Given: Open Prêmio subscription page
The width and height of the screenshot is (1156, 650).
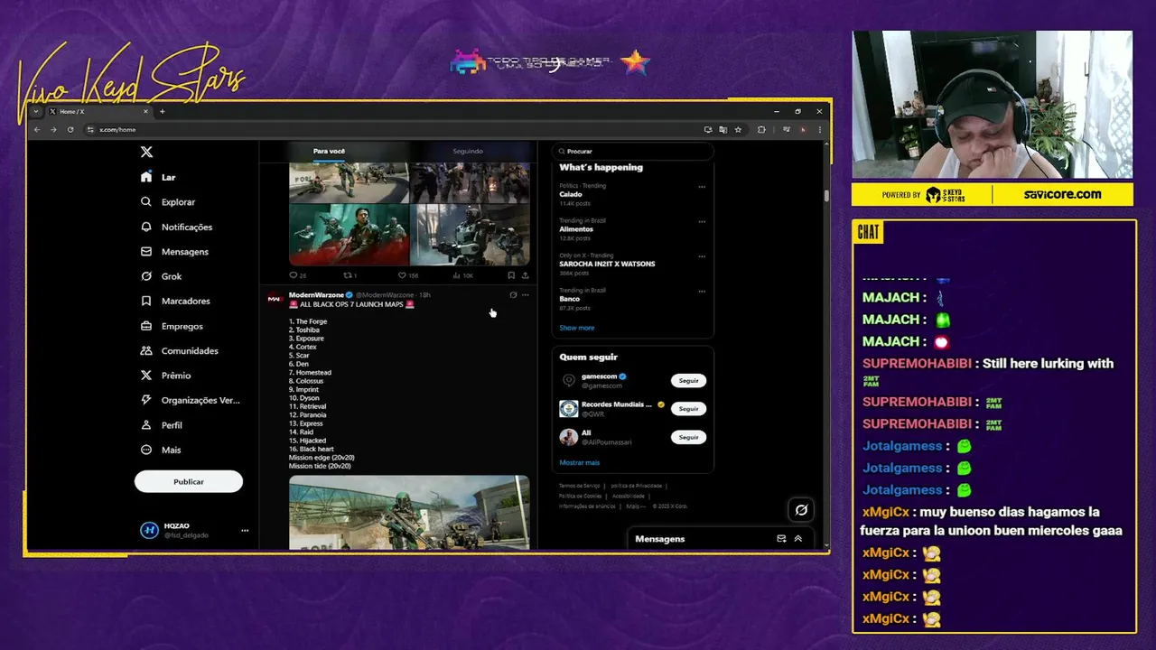Looking at the screenshot, I should (165, 376).
